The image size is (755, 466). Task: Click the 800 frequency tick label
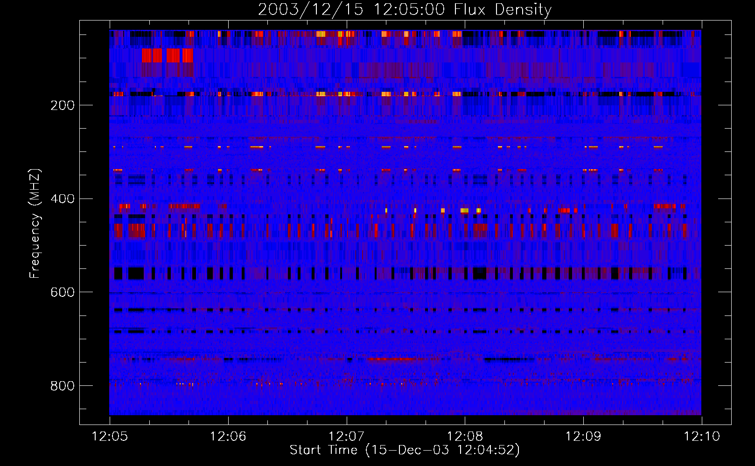click(63, 386)
